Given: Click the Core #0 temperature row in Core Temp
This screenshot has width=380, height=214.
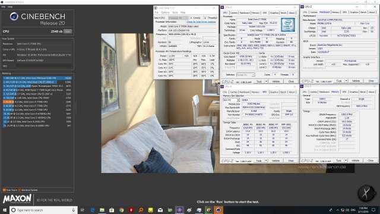Looking at the screenshot, I should point(185,64).
